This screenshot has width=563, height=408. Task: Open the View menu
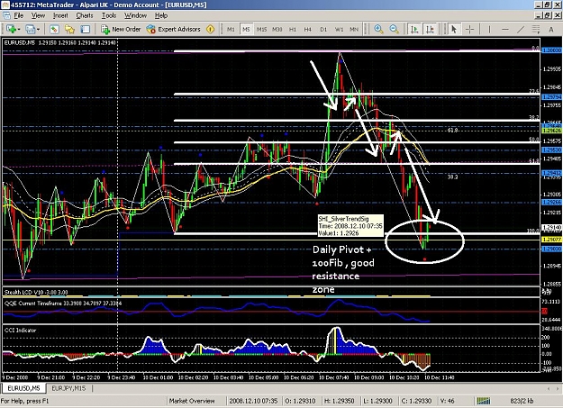tap(38, 15)
